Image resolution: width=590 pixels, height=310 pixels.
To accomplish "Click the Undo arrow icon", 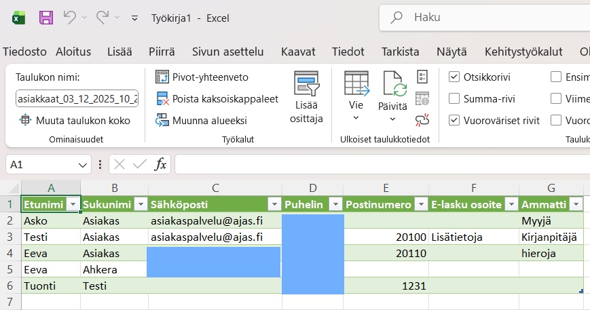I will coord(70,18).
